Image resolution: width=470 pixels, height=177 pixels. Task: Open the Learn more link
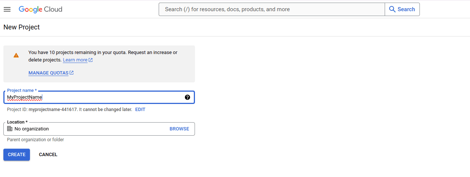coord(75,60)
